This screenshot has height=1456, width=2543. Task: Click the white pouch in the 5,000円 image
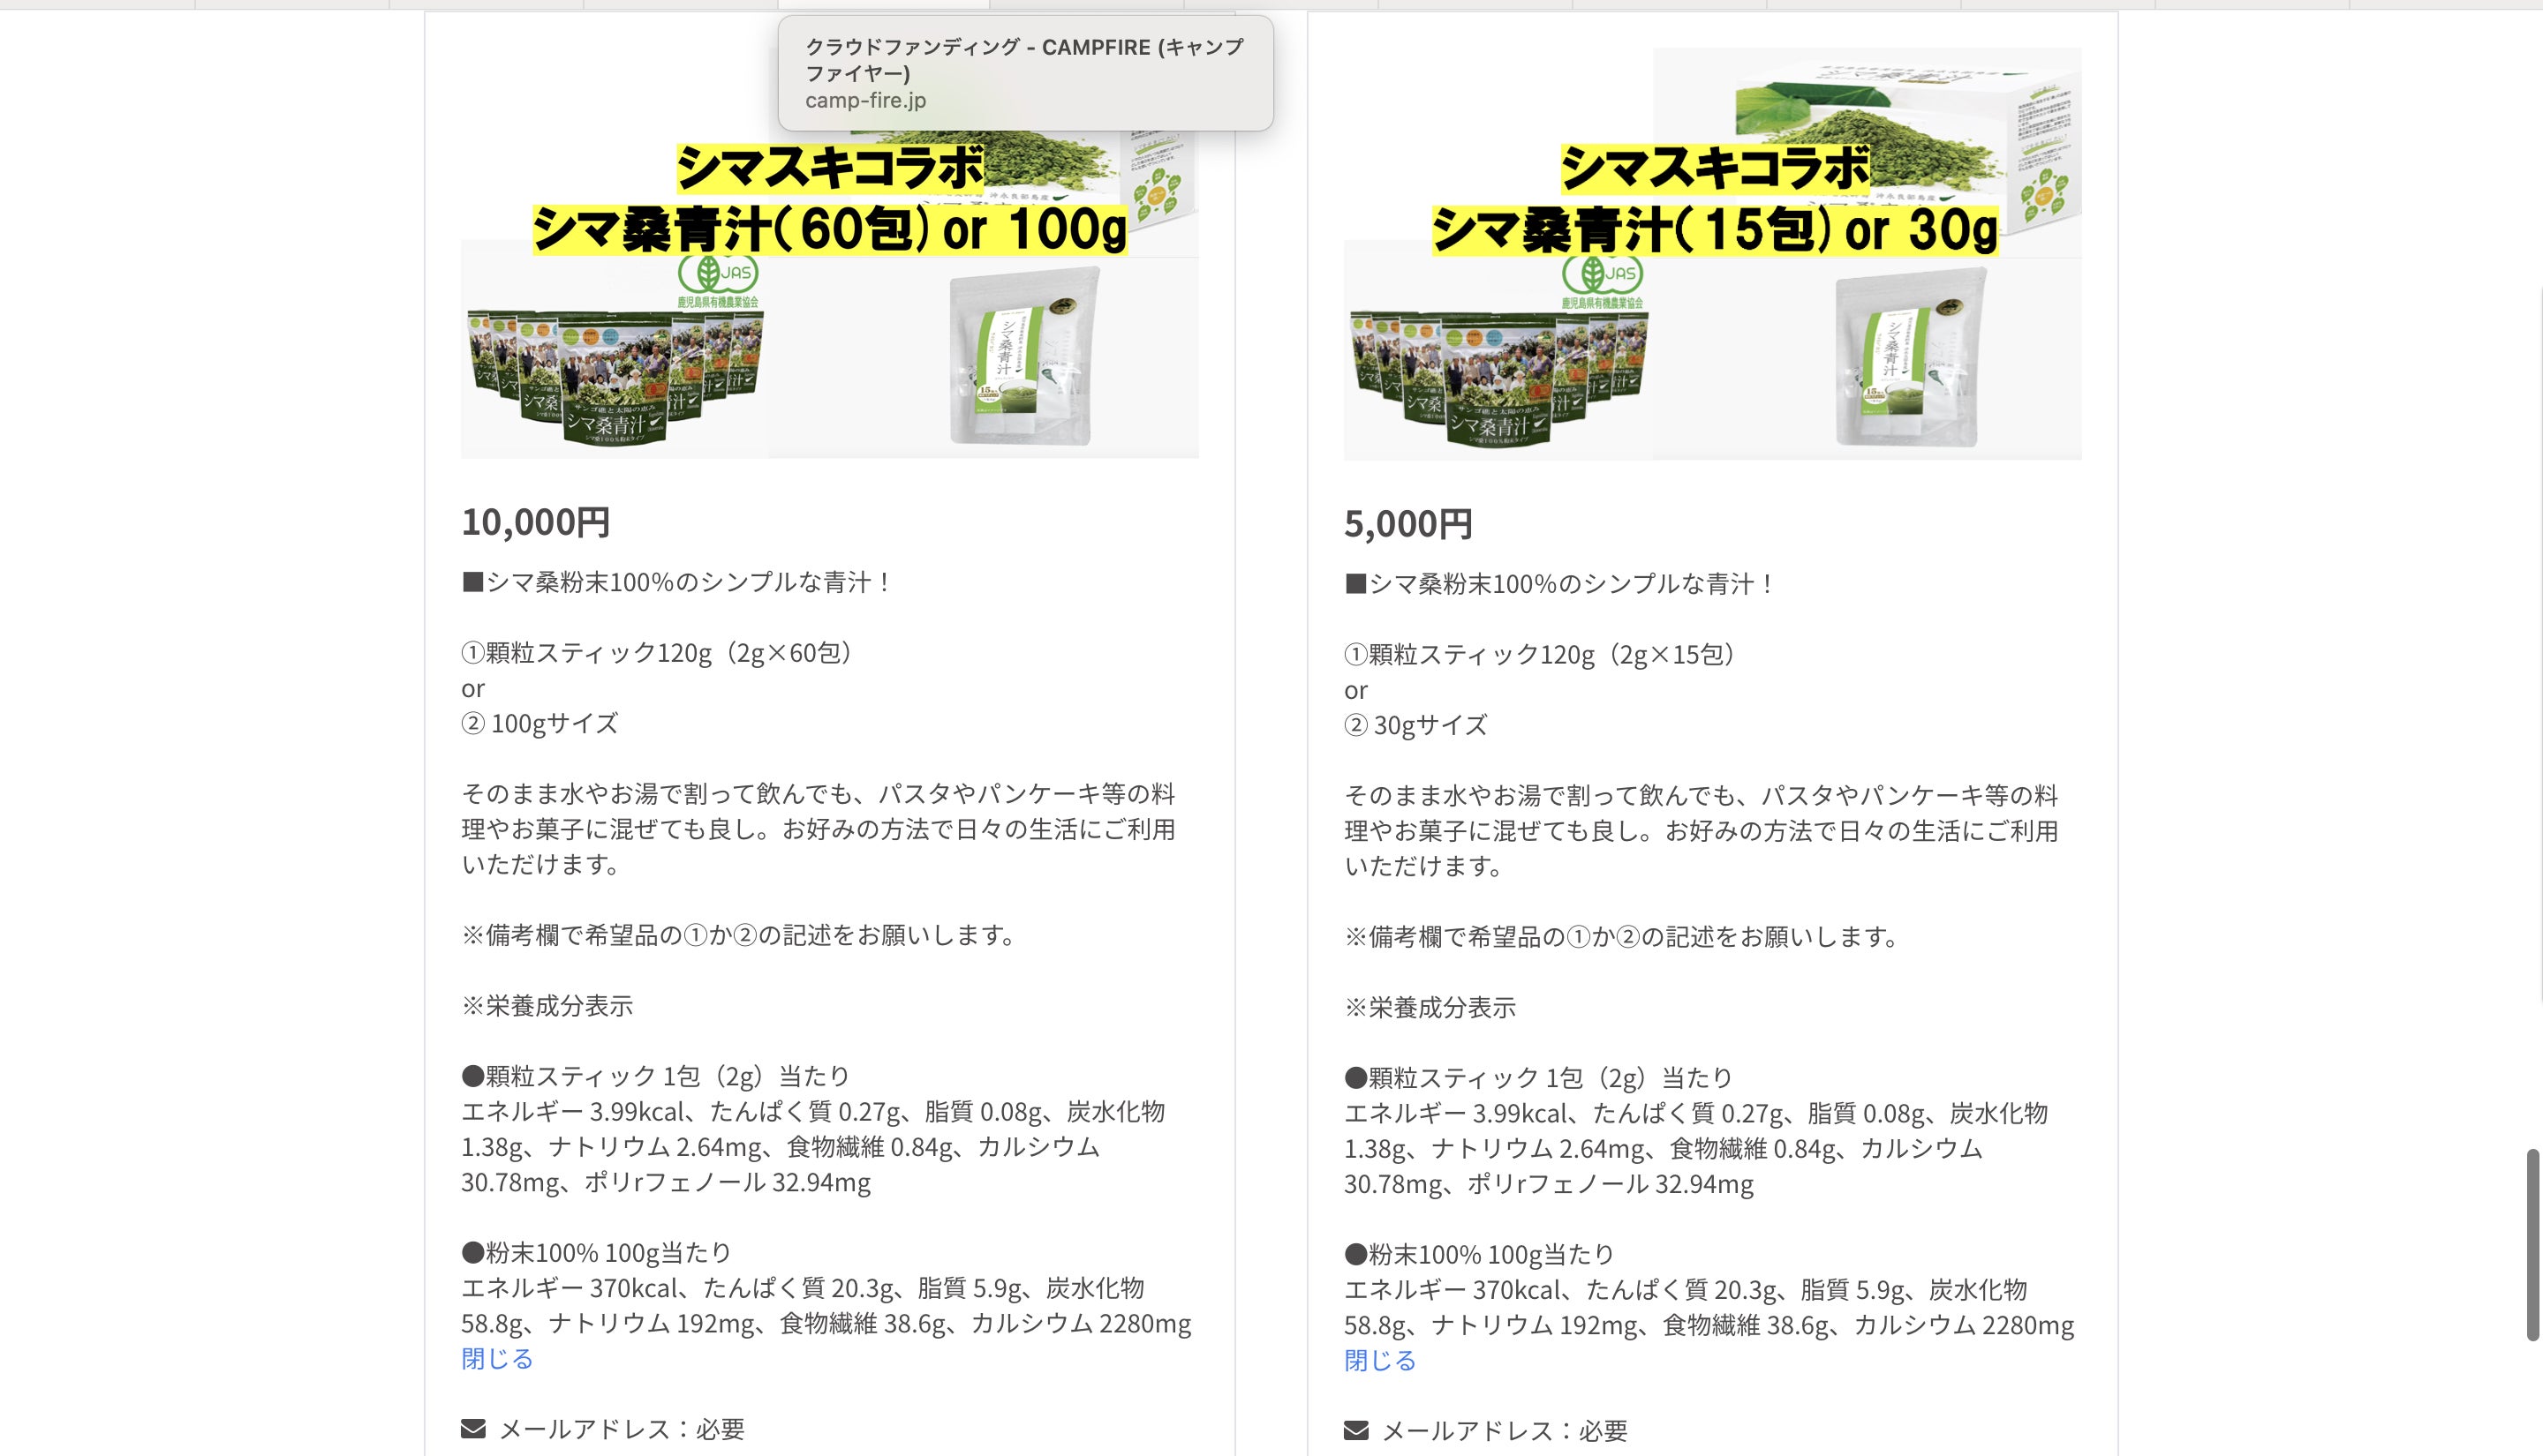1909,358
